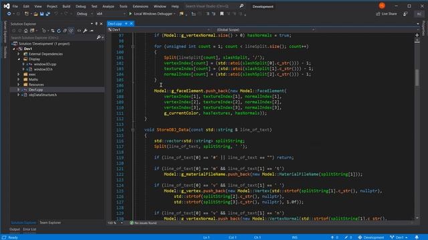Open the Properties side tab
Viewport: 428px width, 240px height.
point(423,28)
